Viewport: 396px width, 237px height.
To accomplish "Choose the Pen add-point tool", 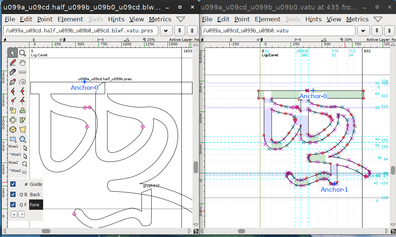I will (13, 82).
